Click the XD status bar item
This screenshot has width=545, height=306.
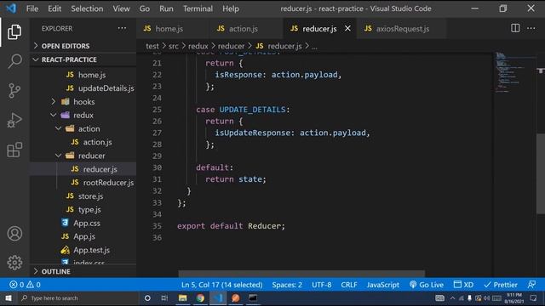(463, 285)
